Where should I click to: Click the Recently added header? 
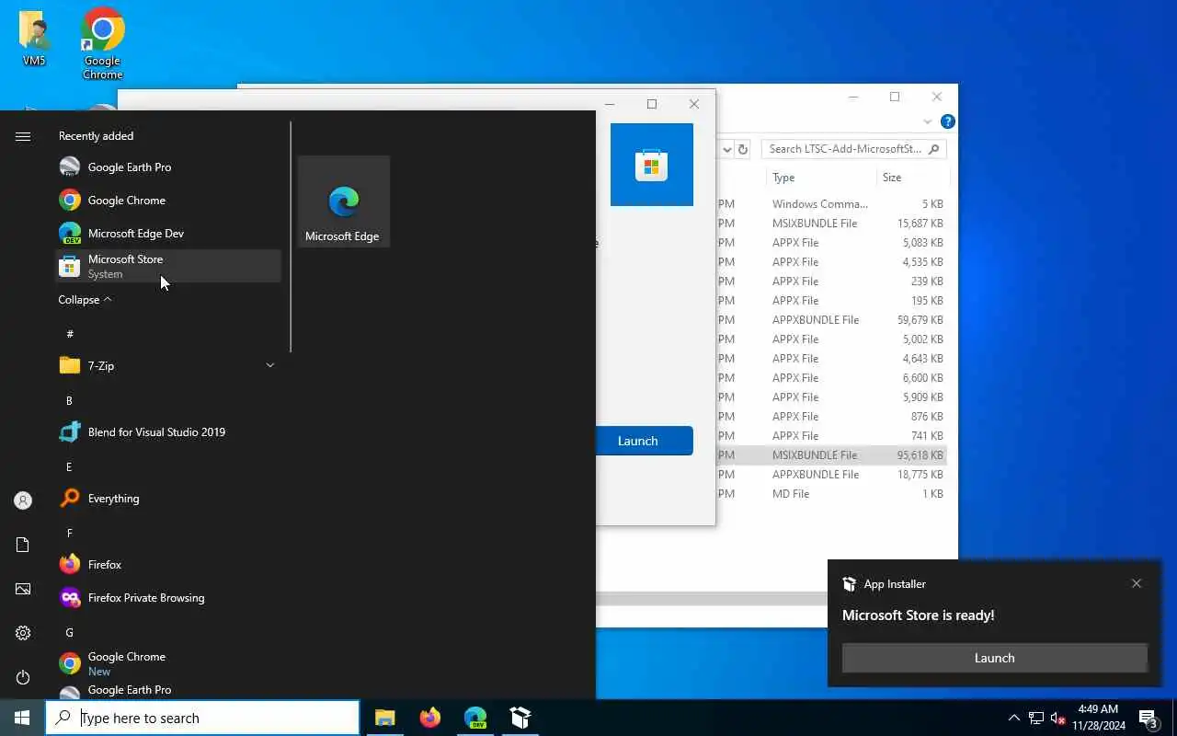(x=96, y=136)
